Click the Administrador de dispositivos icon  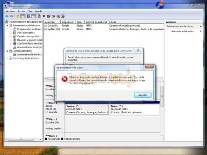[x=14, y=47]
